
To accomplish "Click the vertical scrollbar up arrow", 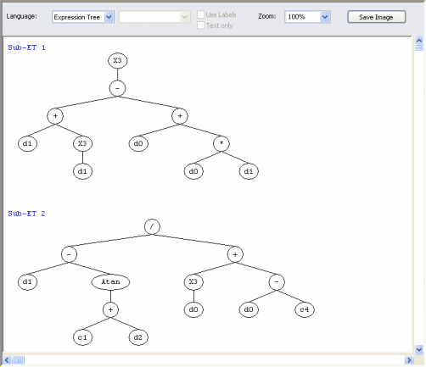I will coord(419,41).
